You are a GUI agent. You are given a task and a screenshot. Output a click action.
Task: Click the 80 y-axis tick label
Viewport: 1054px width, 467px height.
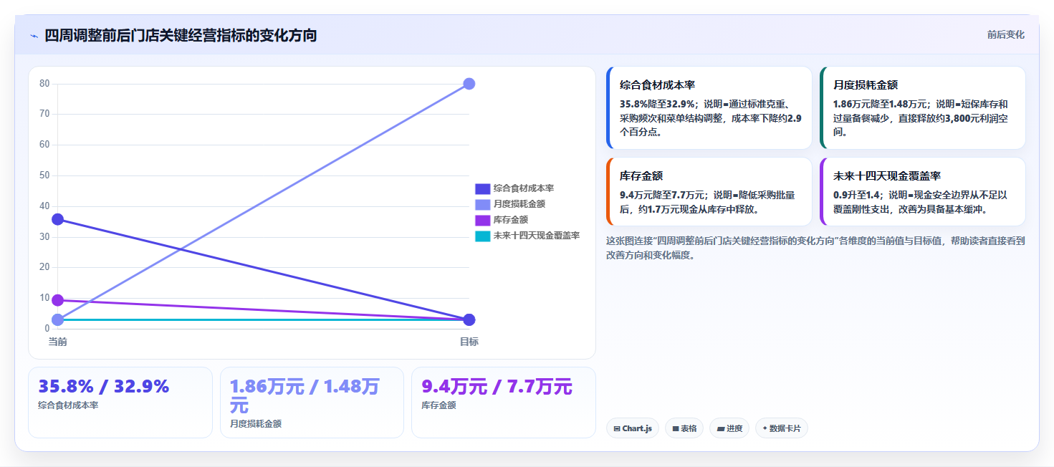(x=44, y=84)
